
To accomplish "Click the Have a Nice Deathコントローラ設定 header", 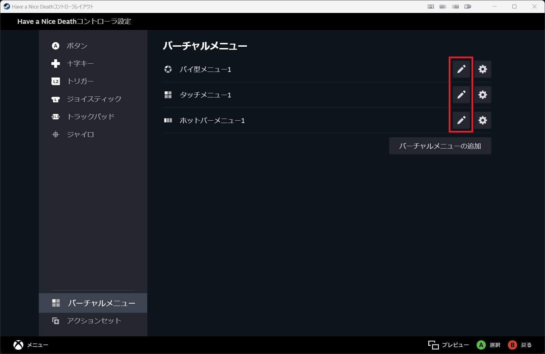I will pos(74,21).
